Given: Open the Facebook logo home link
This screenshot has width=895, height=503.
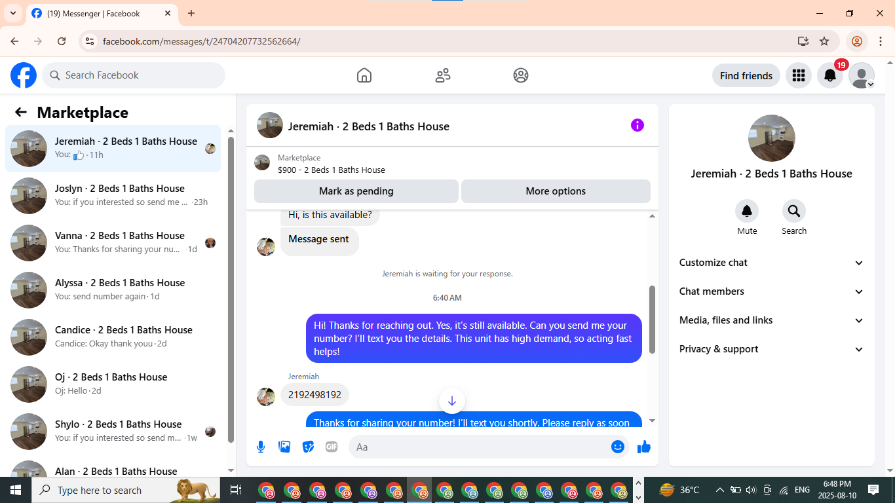Looking at the screenshot, I should click(24, 75).
